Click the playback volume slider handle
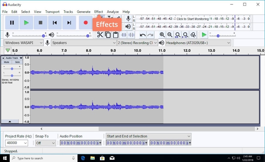The width and height of the screenshot is (265, 162). tap(88, 36)
